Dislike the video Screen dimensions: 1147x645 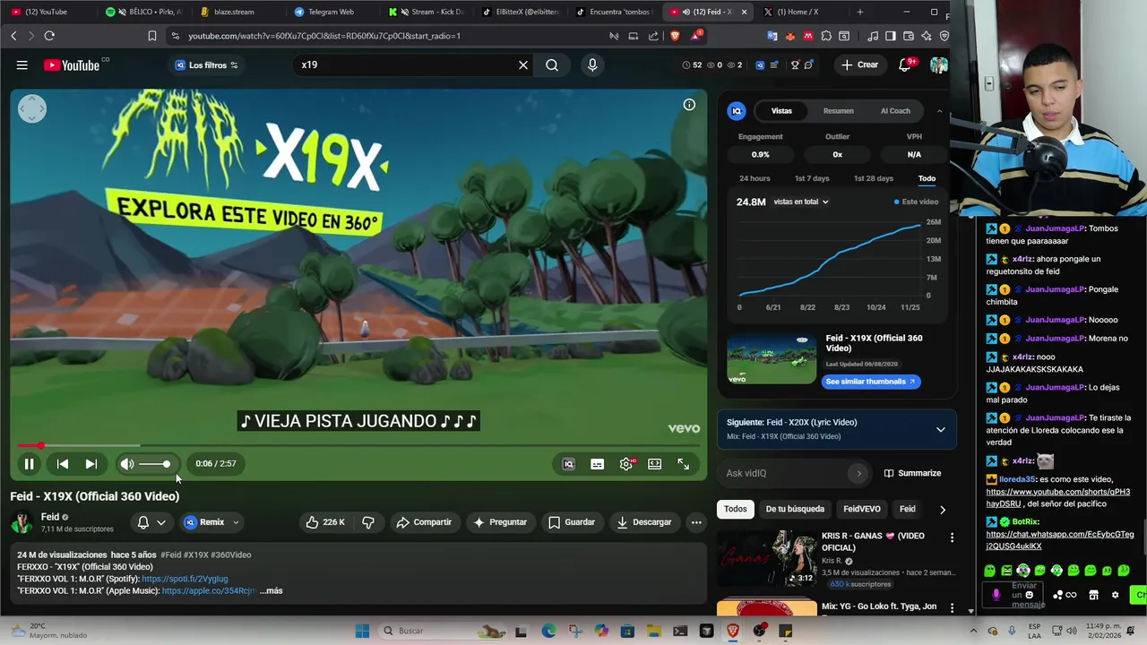(367, 522)
